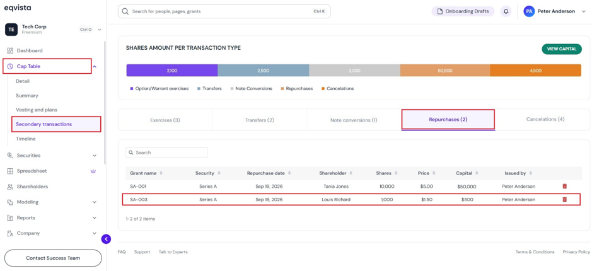Switch to the Exercises (3) tab
592x271 pixels.
tap(165, 120)
